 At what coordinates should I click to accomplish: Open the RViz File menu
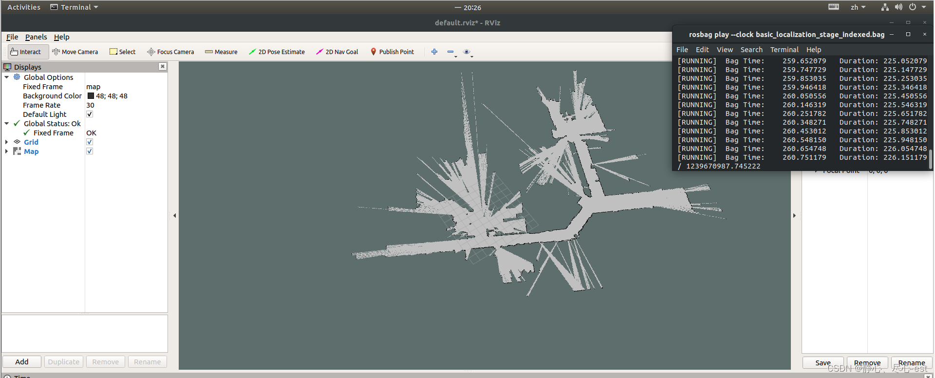pos(12,37)
